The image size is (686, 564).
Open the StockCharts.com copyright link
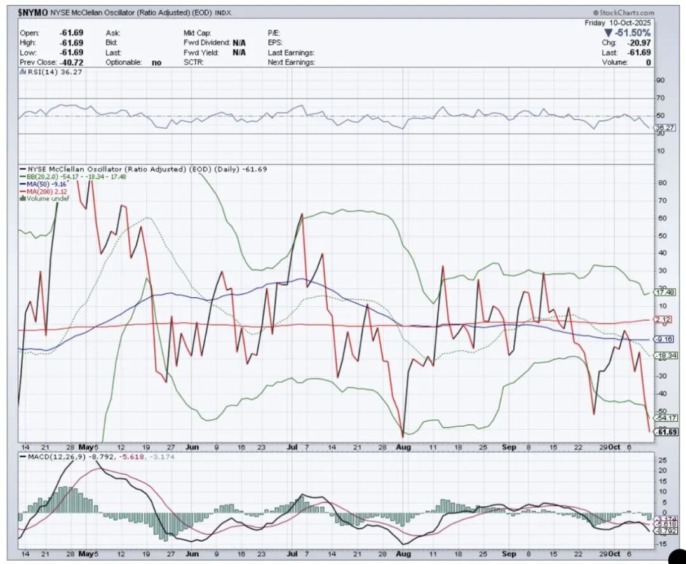pos(624,13)
